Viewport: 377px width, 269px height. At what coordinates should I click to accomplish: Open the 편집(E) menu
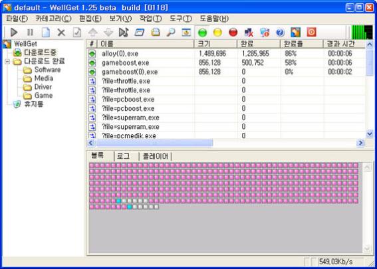coord(90,19)
